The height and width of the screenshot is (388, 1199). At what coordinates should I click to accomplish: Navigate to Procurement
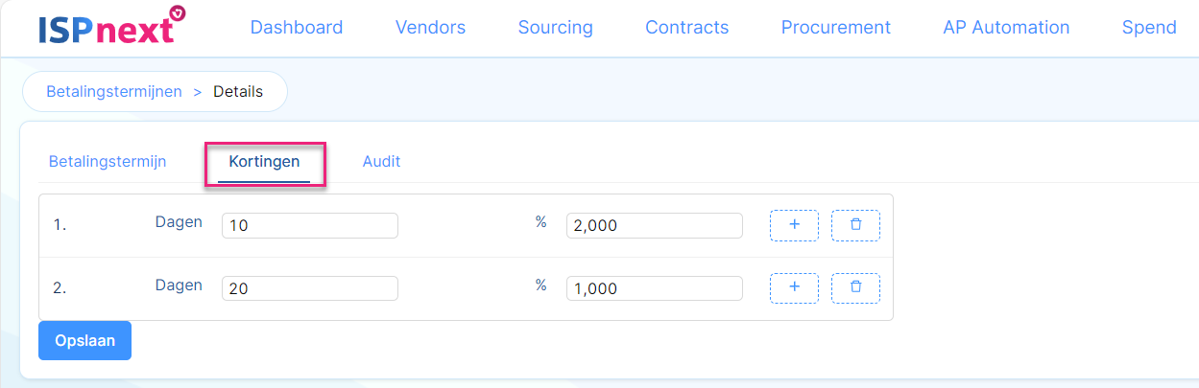pos(835,28)
